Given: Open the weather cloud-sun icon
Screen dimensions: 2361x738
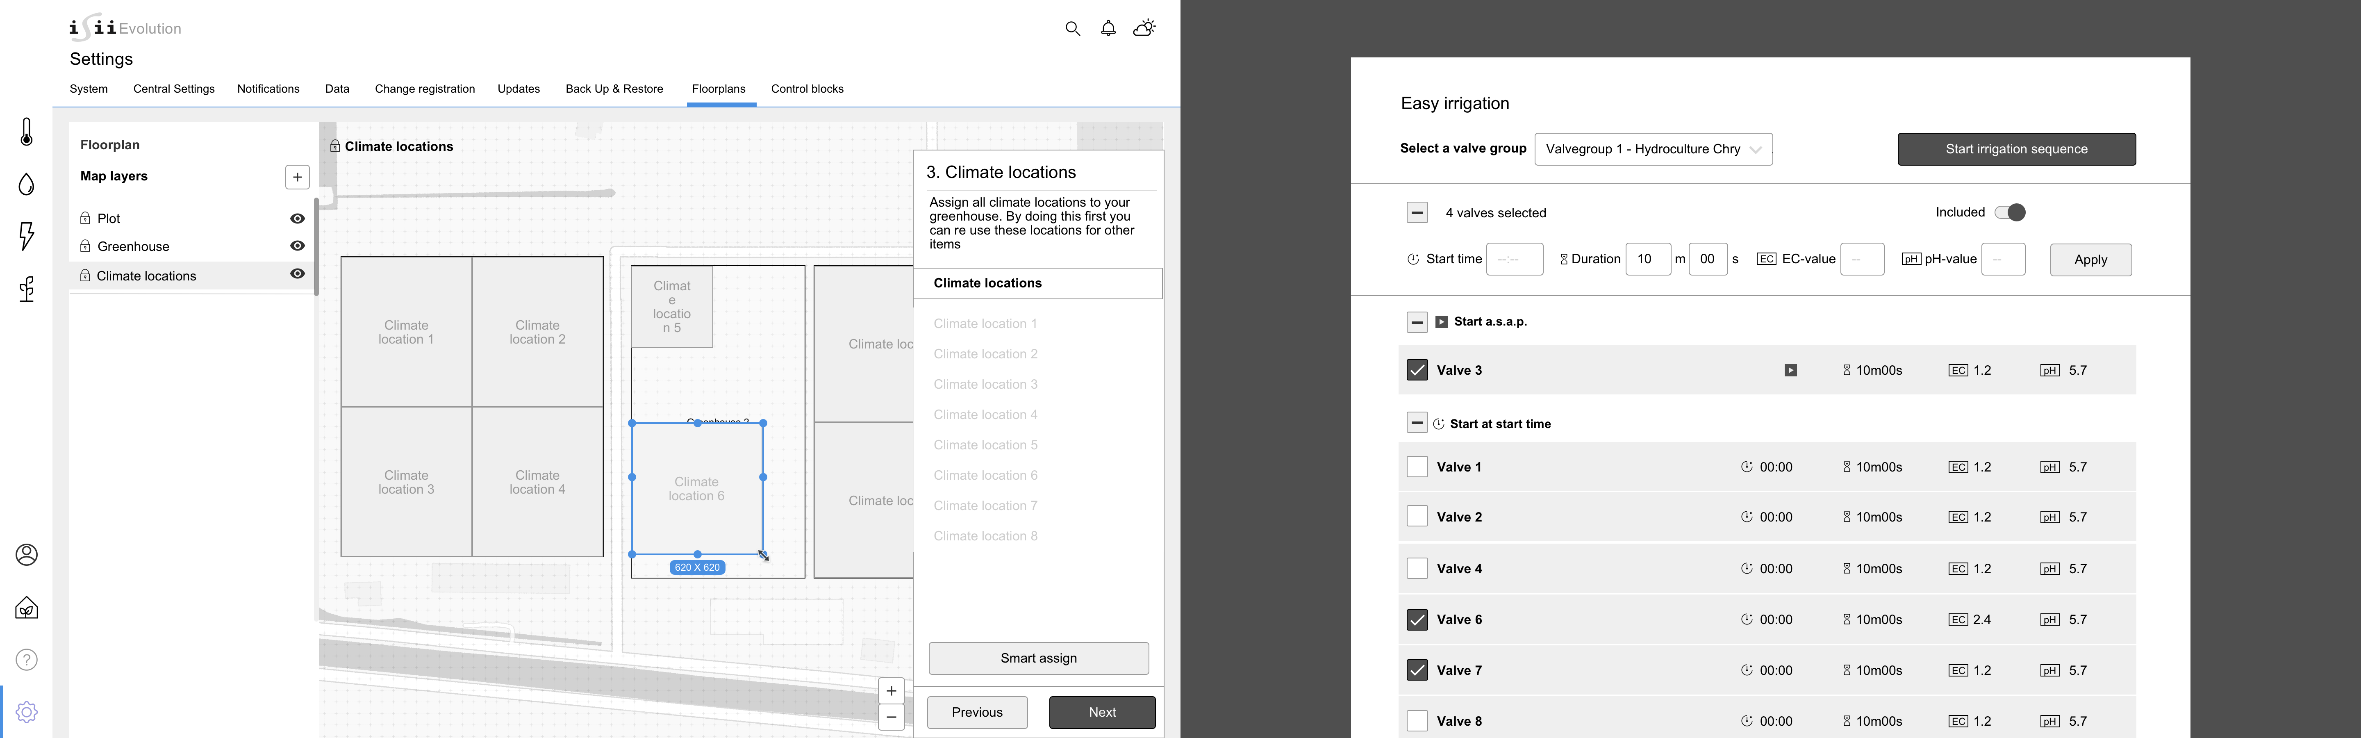Looking at the screenshot, I should (1144, 28).
